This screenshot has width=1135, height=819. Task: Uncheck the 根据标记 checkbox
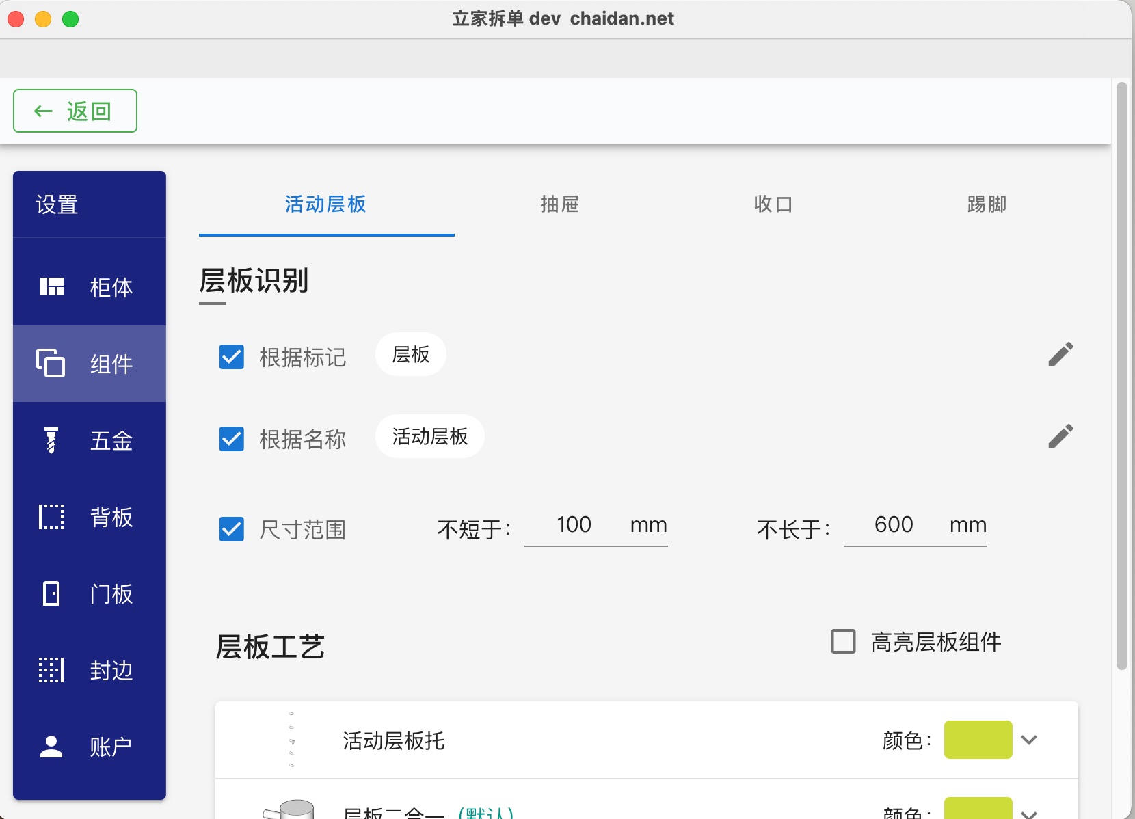(232, 356)
